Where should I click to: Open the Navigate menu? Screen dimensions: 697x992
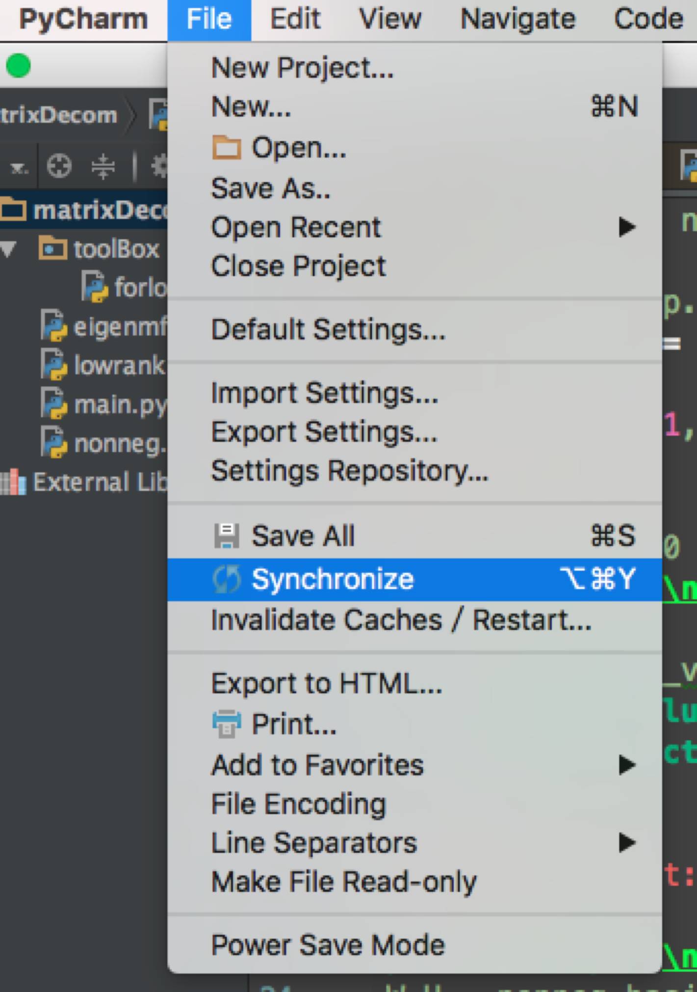[518, 19]
